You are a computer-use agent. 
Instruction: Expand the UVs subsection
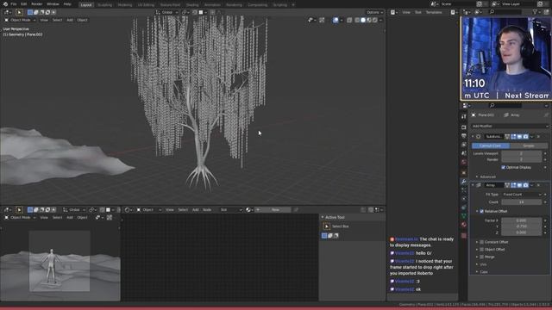tap(482, 264)
